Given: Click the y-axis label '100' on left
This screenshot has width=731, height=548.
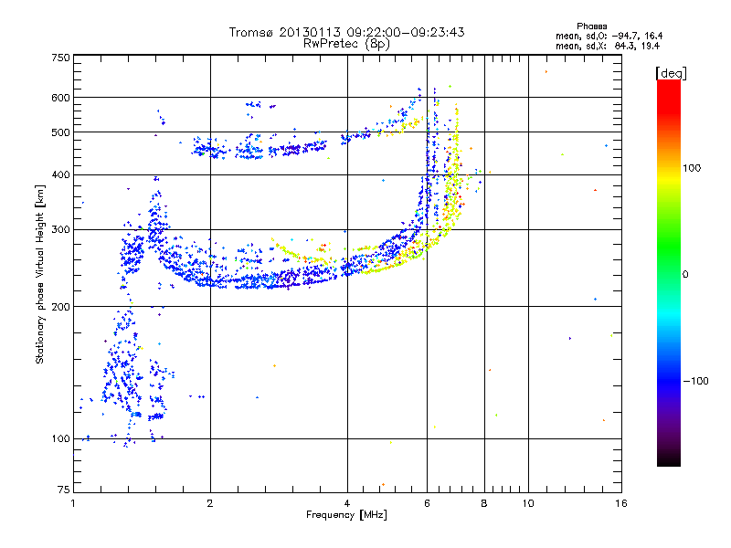Looking at the screenshot, I should point(60,438).
